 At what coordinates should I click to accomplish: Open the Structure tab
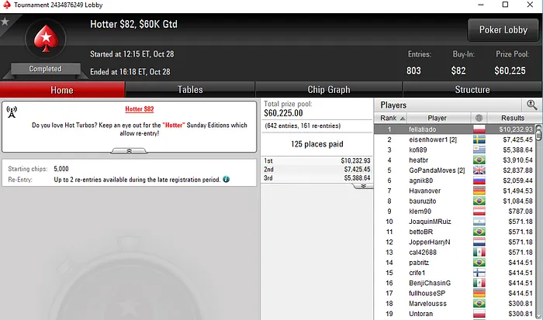[x=472, y=90]
